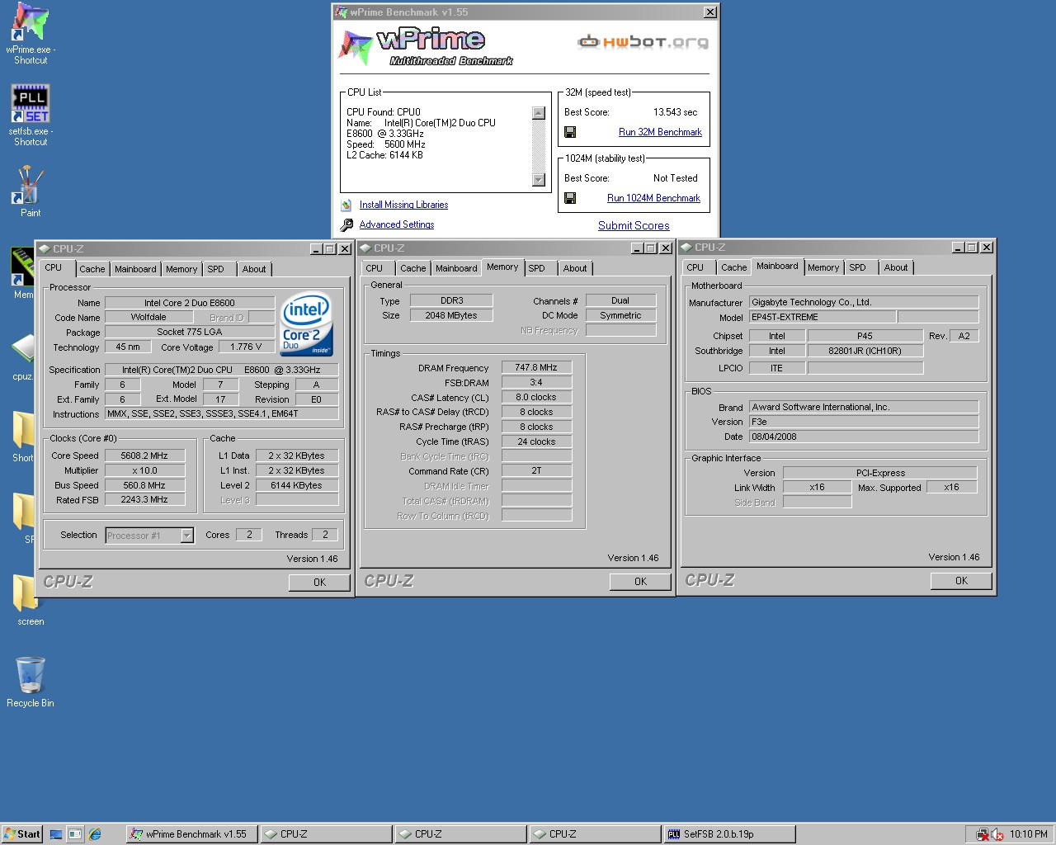Click the Core Voltage value 1.776 V

(x=247, y=347)
